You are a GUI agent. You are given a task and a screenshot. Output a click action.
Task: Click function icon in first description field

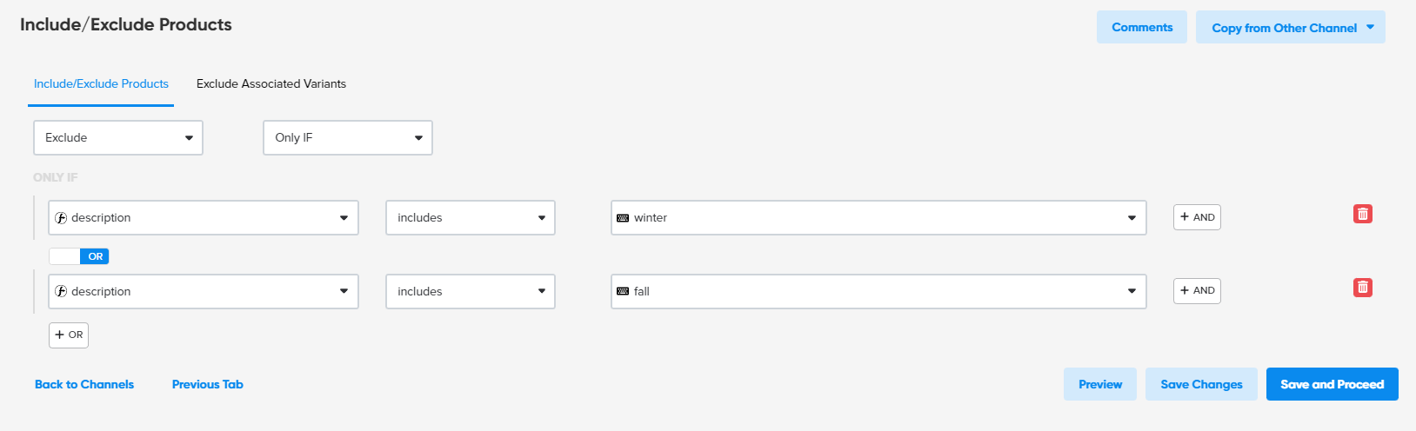(x=61, y=218)
